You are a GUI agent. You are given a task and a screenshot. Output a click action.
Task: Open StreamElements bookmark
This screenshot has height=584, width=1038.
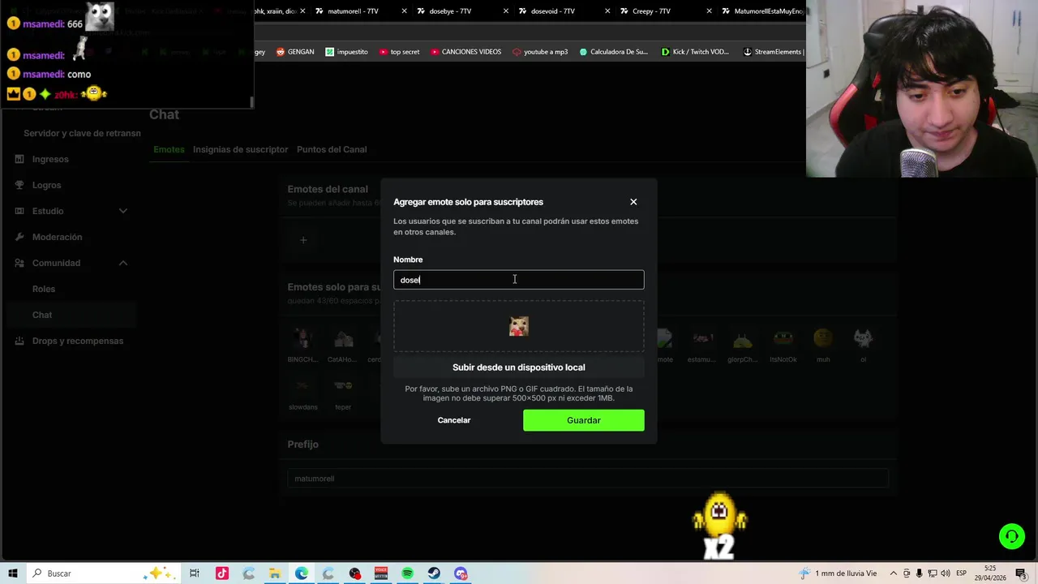click(773, 52)
